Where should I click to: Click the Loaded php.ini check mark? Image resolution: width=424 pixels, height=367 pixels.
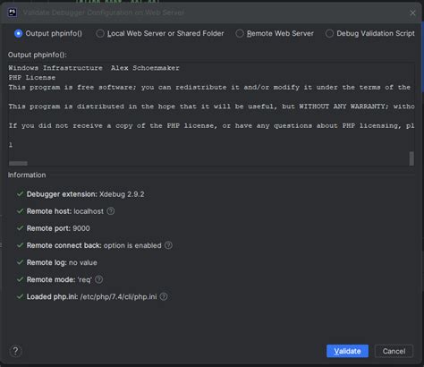click(x=20, y=296)
